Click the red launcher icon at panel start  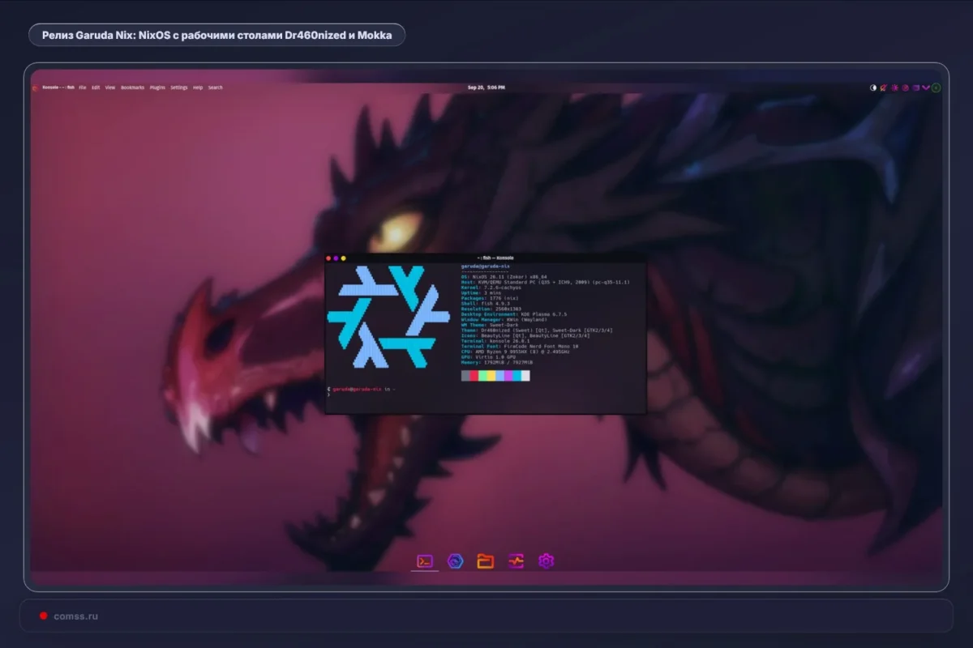[35, 87]
